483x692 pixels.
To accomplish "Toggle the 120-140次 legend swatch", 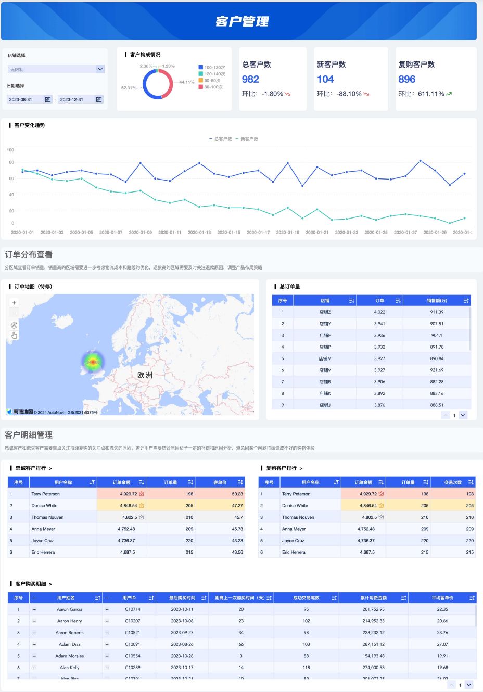I will click(200, 74).
